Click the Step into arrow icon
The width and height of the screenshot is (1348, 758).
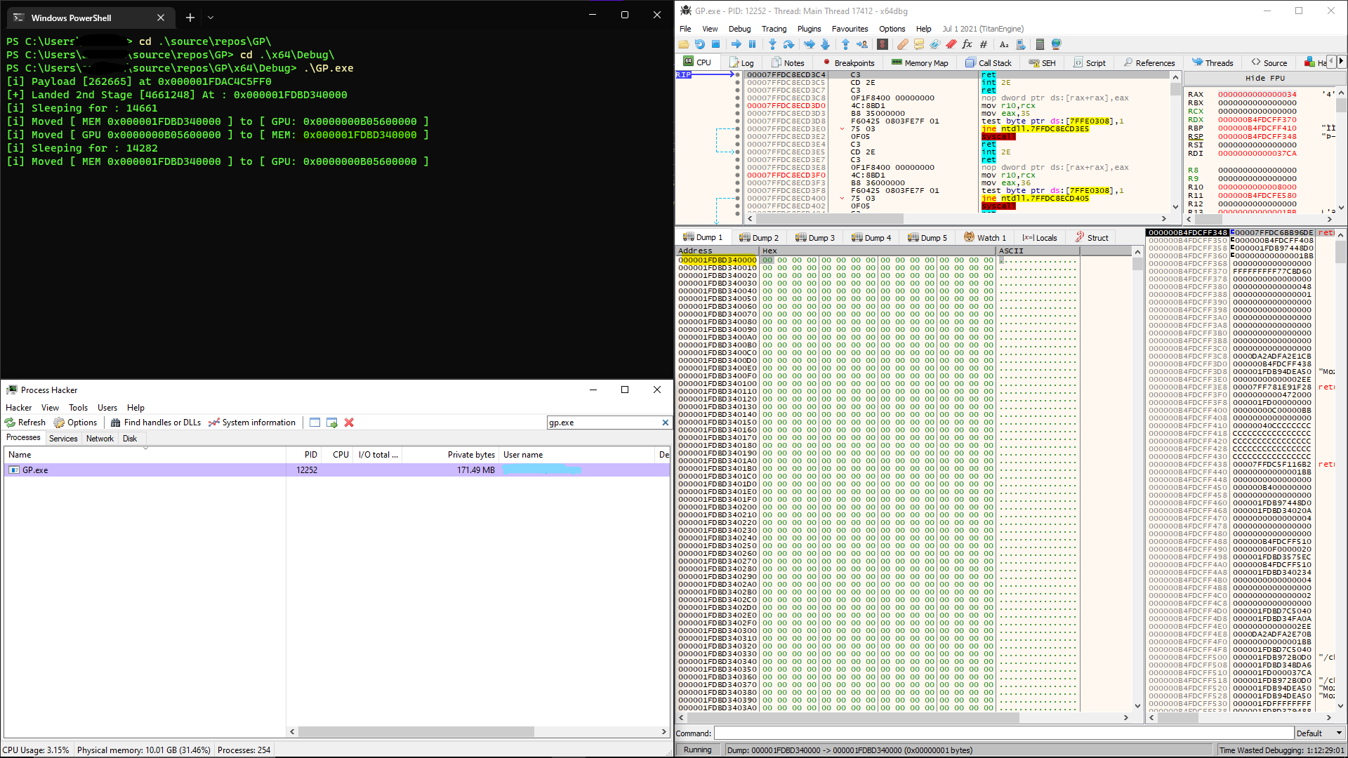click(x=772, y=44)
